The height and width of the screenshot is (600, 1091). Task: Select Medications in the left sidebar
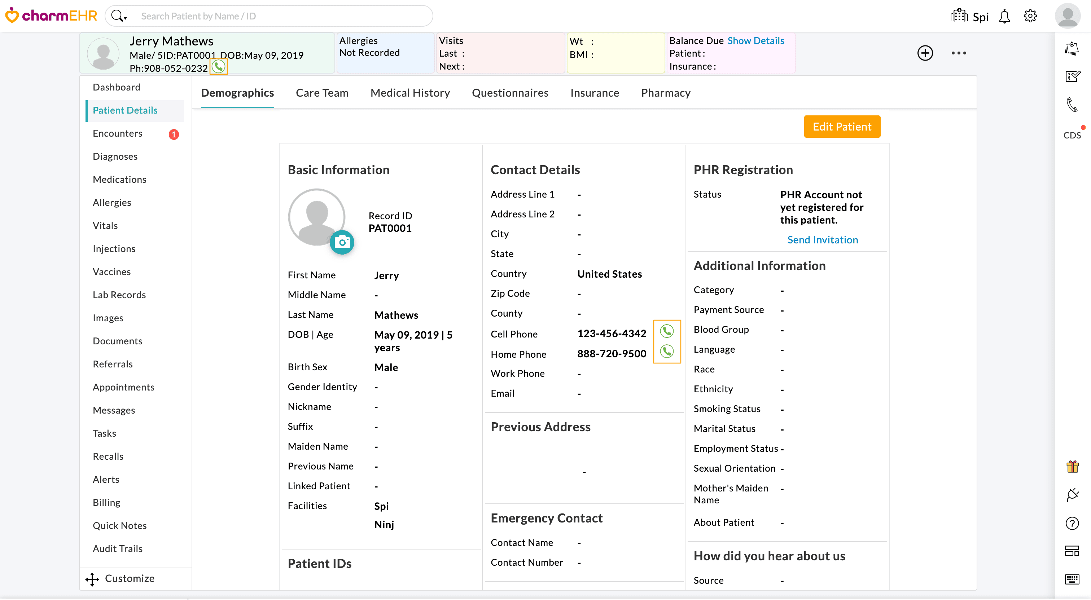pyautogui.click(x=119, y=179)
